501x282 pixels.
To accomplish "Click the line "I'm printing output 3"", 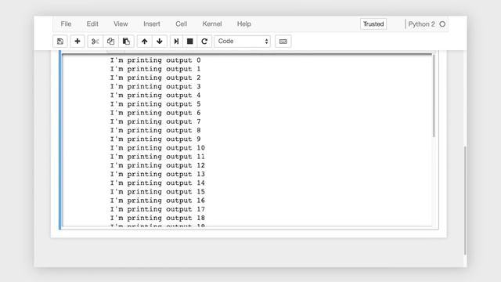I will [155, 86].
